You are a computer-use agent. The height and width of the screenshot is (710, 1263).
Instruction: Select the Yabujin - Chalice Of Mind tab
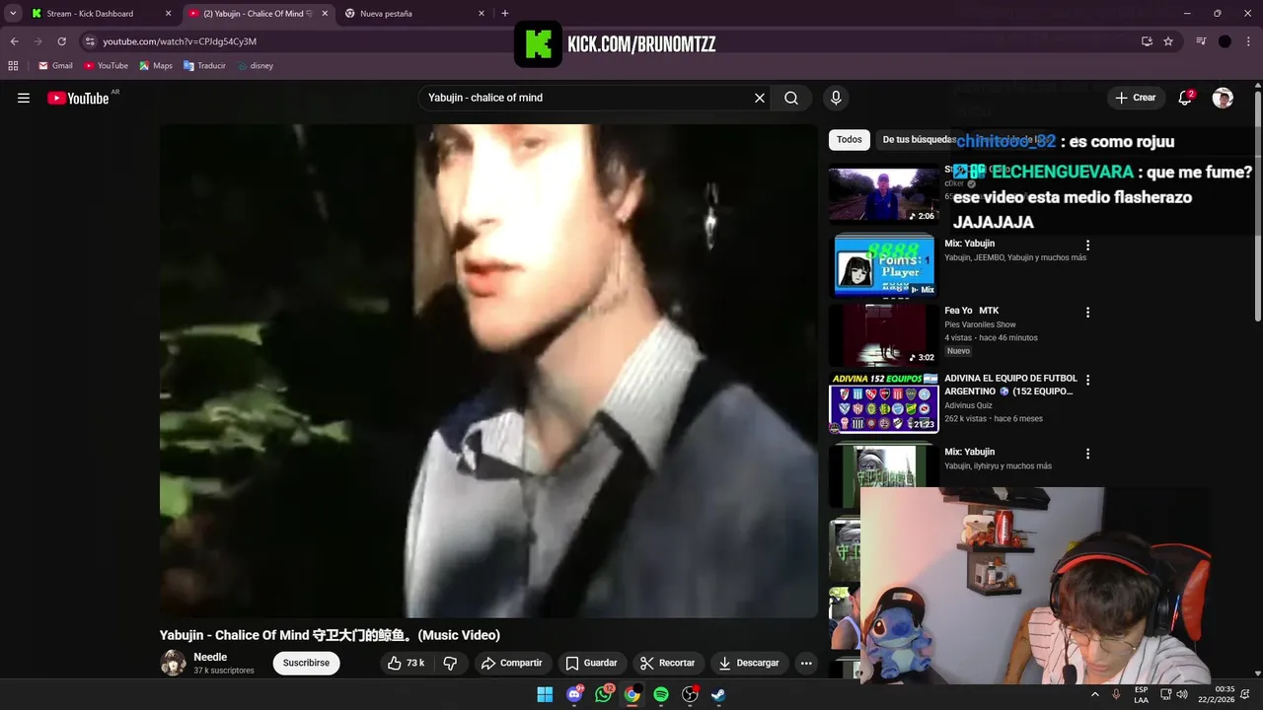(x=258, y=14)
